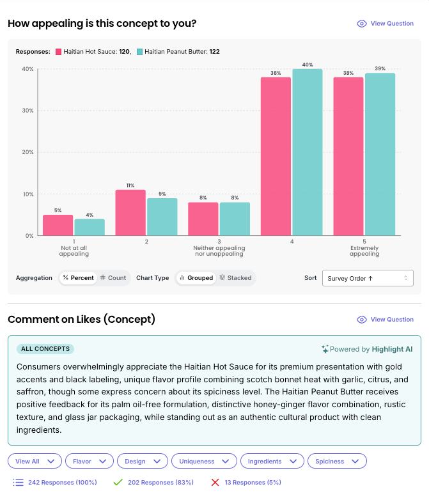The height and width of the screenshot is (498, 429).
Task: Click the Highlight AI sparkle icon
Action: click(x=325, y=349)
